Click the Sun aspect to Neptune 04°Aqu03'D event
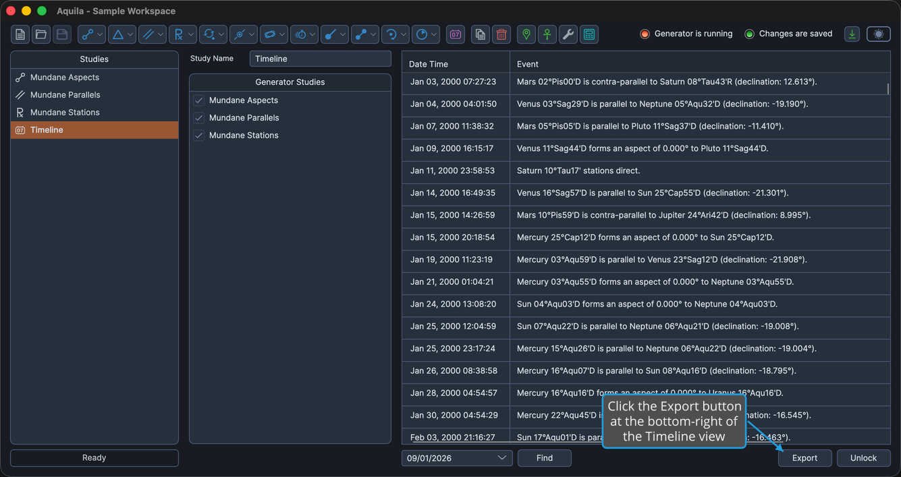This screenshot has width=901, height=477. 647,304
